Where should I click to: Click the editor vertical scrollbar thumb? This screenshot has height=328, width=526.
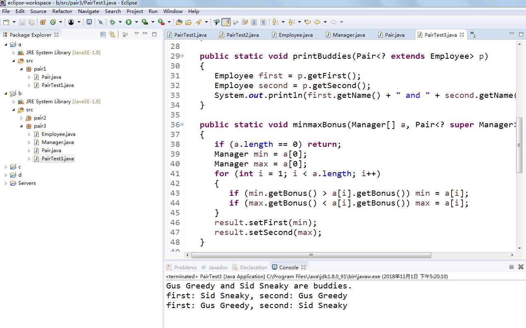(x=519, y=146)
